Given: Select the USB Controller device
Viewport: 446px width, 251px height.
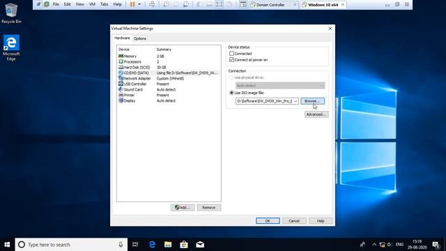Looking at the screenshot, I should [x=169, y=84].
